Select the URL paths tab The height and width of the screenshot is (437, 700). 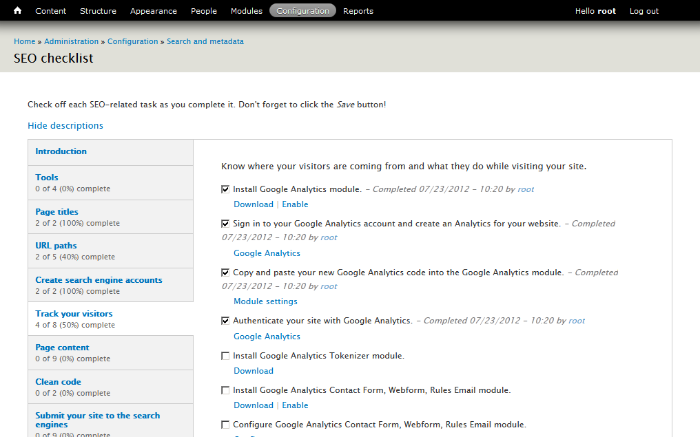tap(56, 246)
